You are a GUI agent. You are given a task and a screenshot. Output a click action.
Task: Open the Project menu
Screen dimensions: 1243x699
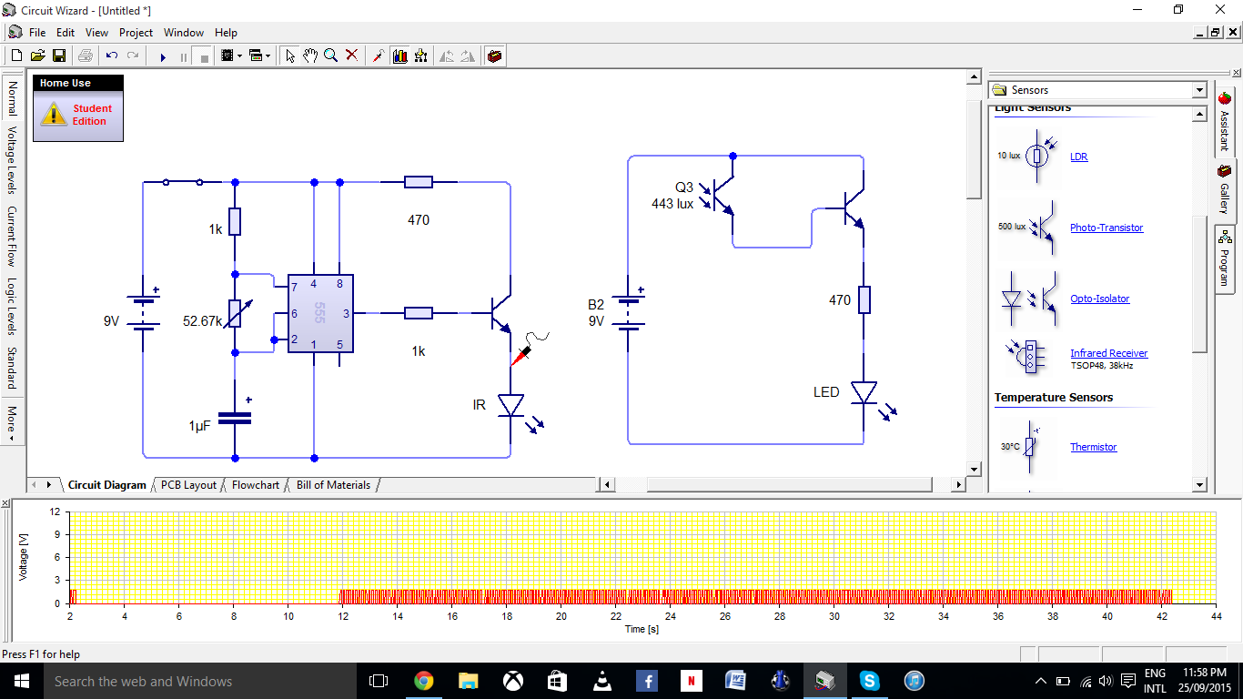click(x=136, y=32)
